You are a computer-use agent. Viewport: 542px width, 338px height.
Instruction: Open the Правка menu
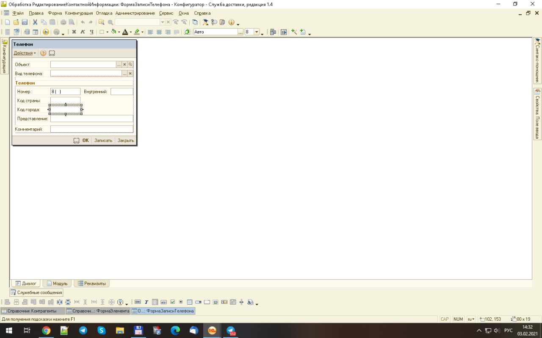(36, 13)
